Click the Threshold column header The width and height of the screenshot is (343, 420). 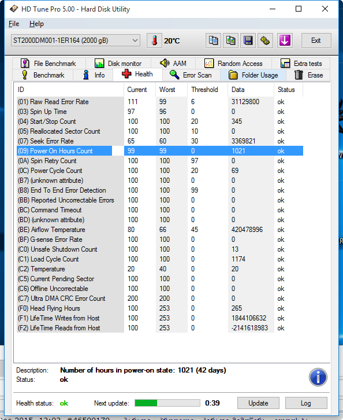(x=208, y=90)
